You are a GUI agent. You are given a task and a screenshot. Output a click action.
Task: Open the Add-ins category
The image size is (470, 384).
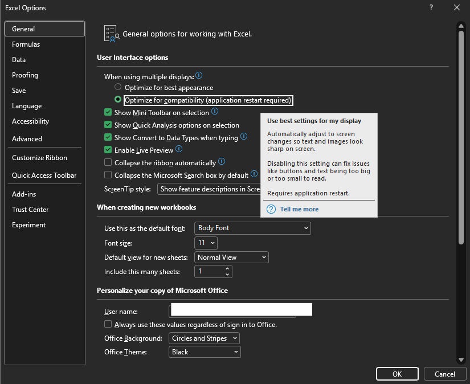44,194
